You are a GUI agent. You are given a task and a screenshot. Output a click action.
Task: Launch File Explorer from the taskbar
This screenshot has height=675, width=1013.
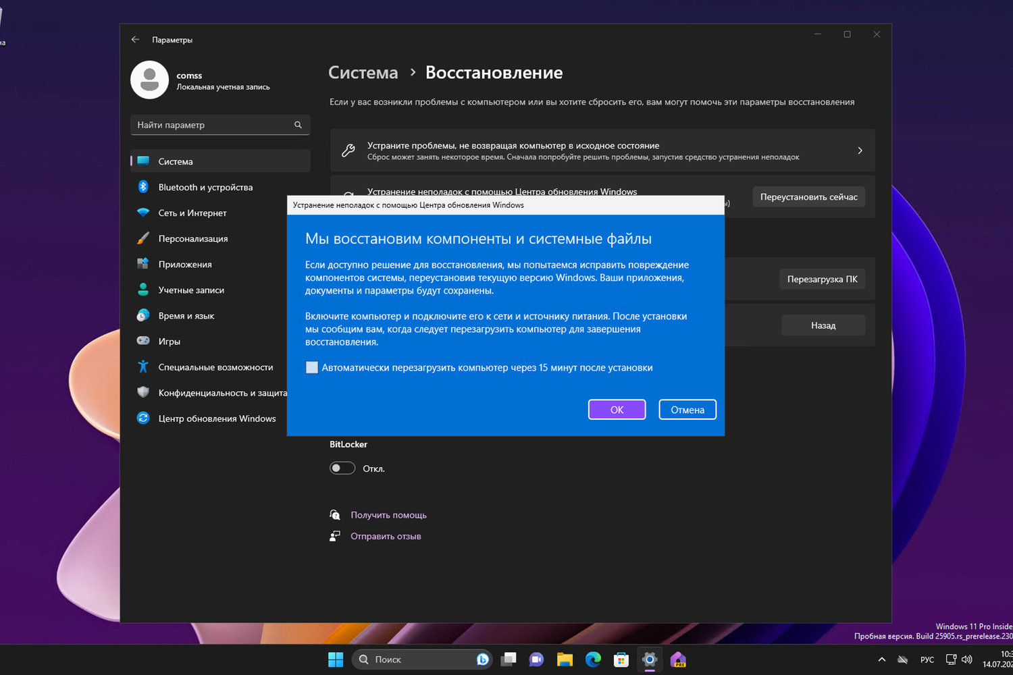[565, 659]
